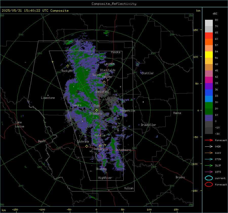The height and width of the screenshot is (213, 228).
Task: Click the dBZ legend heading
Action: tap(215, 13)
